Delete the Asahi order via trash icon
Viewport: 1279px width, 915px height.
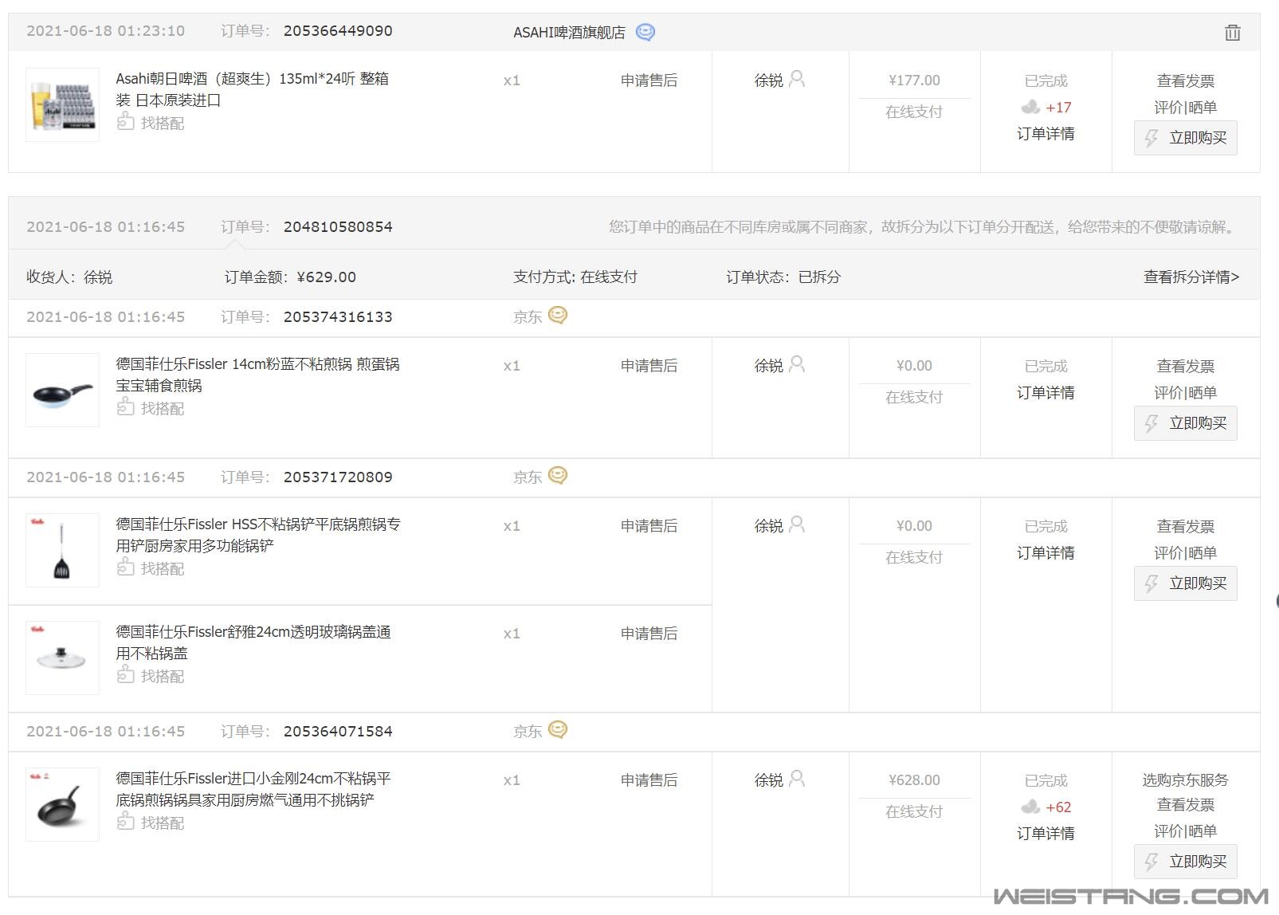[x=1232, y=33]
